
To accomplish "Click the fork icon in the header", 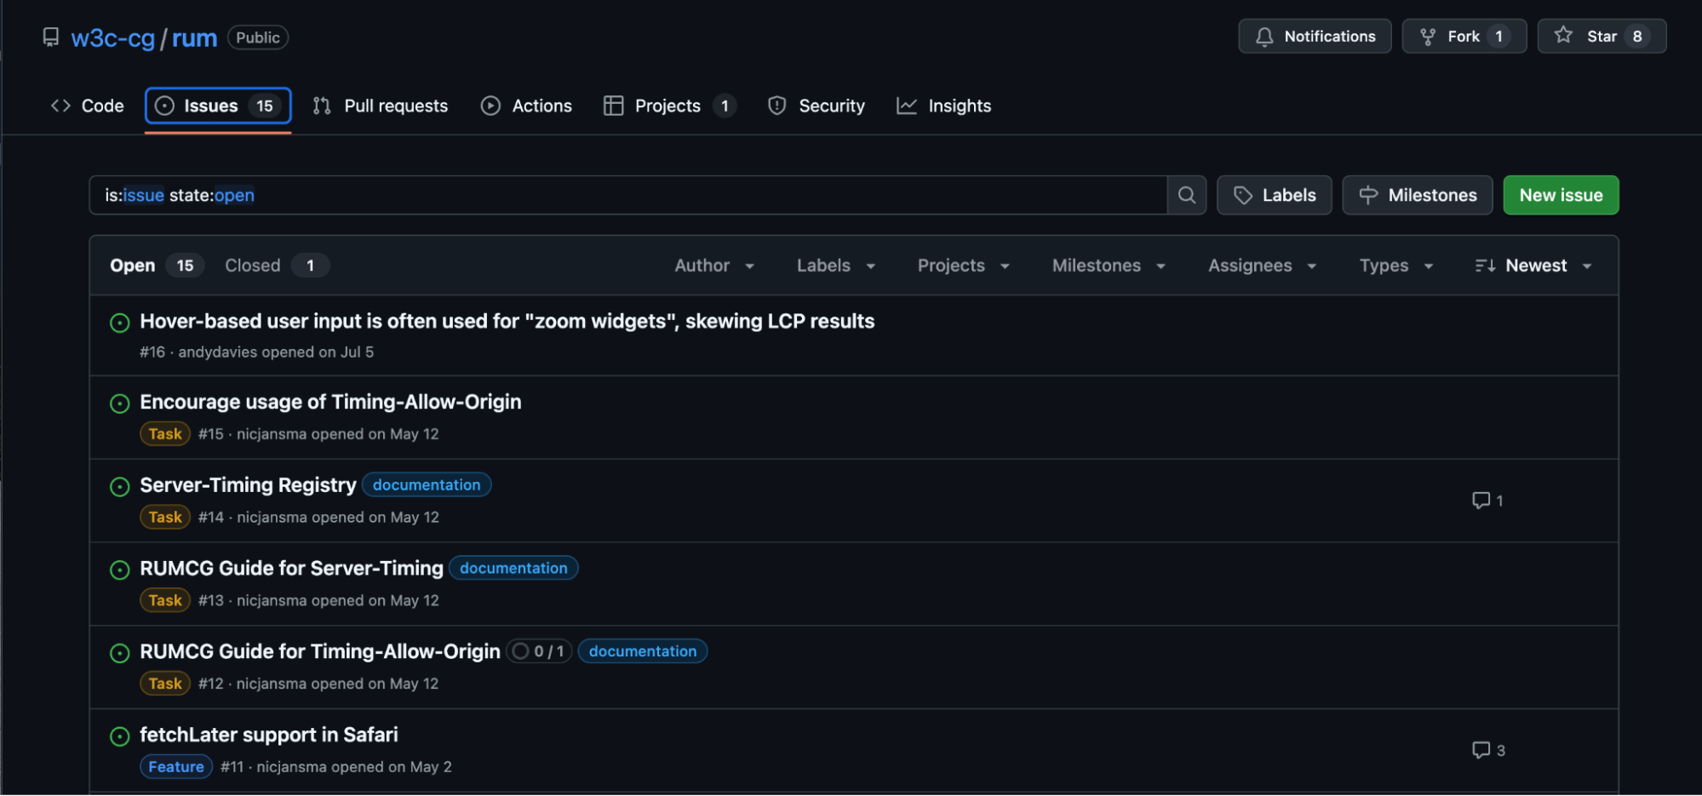I will click(1428, 36).
